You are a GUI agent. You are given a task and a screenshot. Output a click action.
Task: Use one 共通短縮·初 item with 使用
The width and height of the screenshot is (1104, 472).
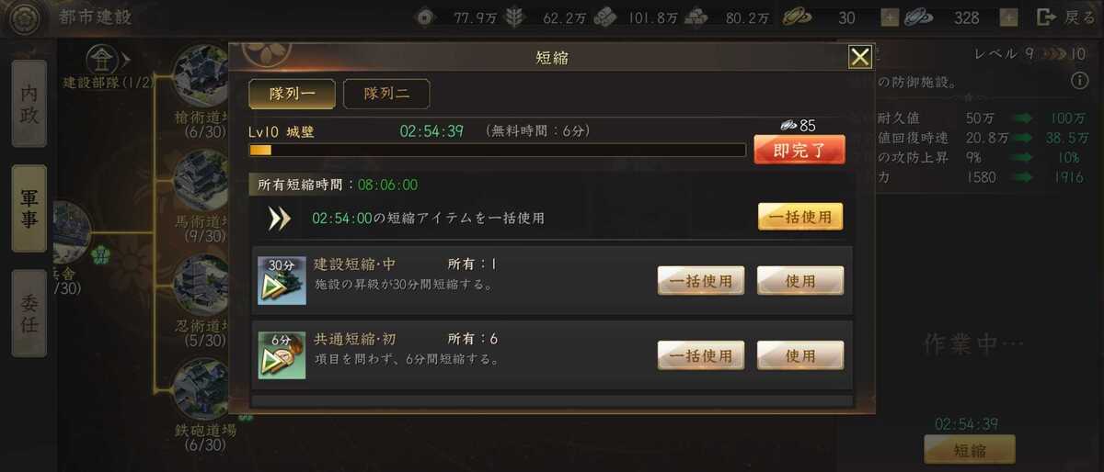click(800, 355)
